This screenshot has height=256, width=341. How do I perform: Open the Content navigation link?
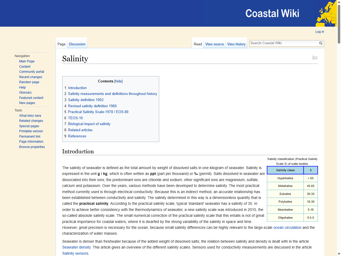[25, 67]
